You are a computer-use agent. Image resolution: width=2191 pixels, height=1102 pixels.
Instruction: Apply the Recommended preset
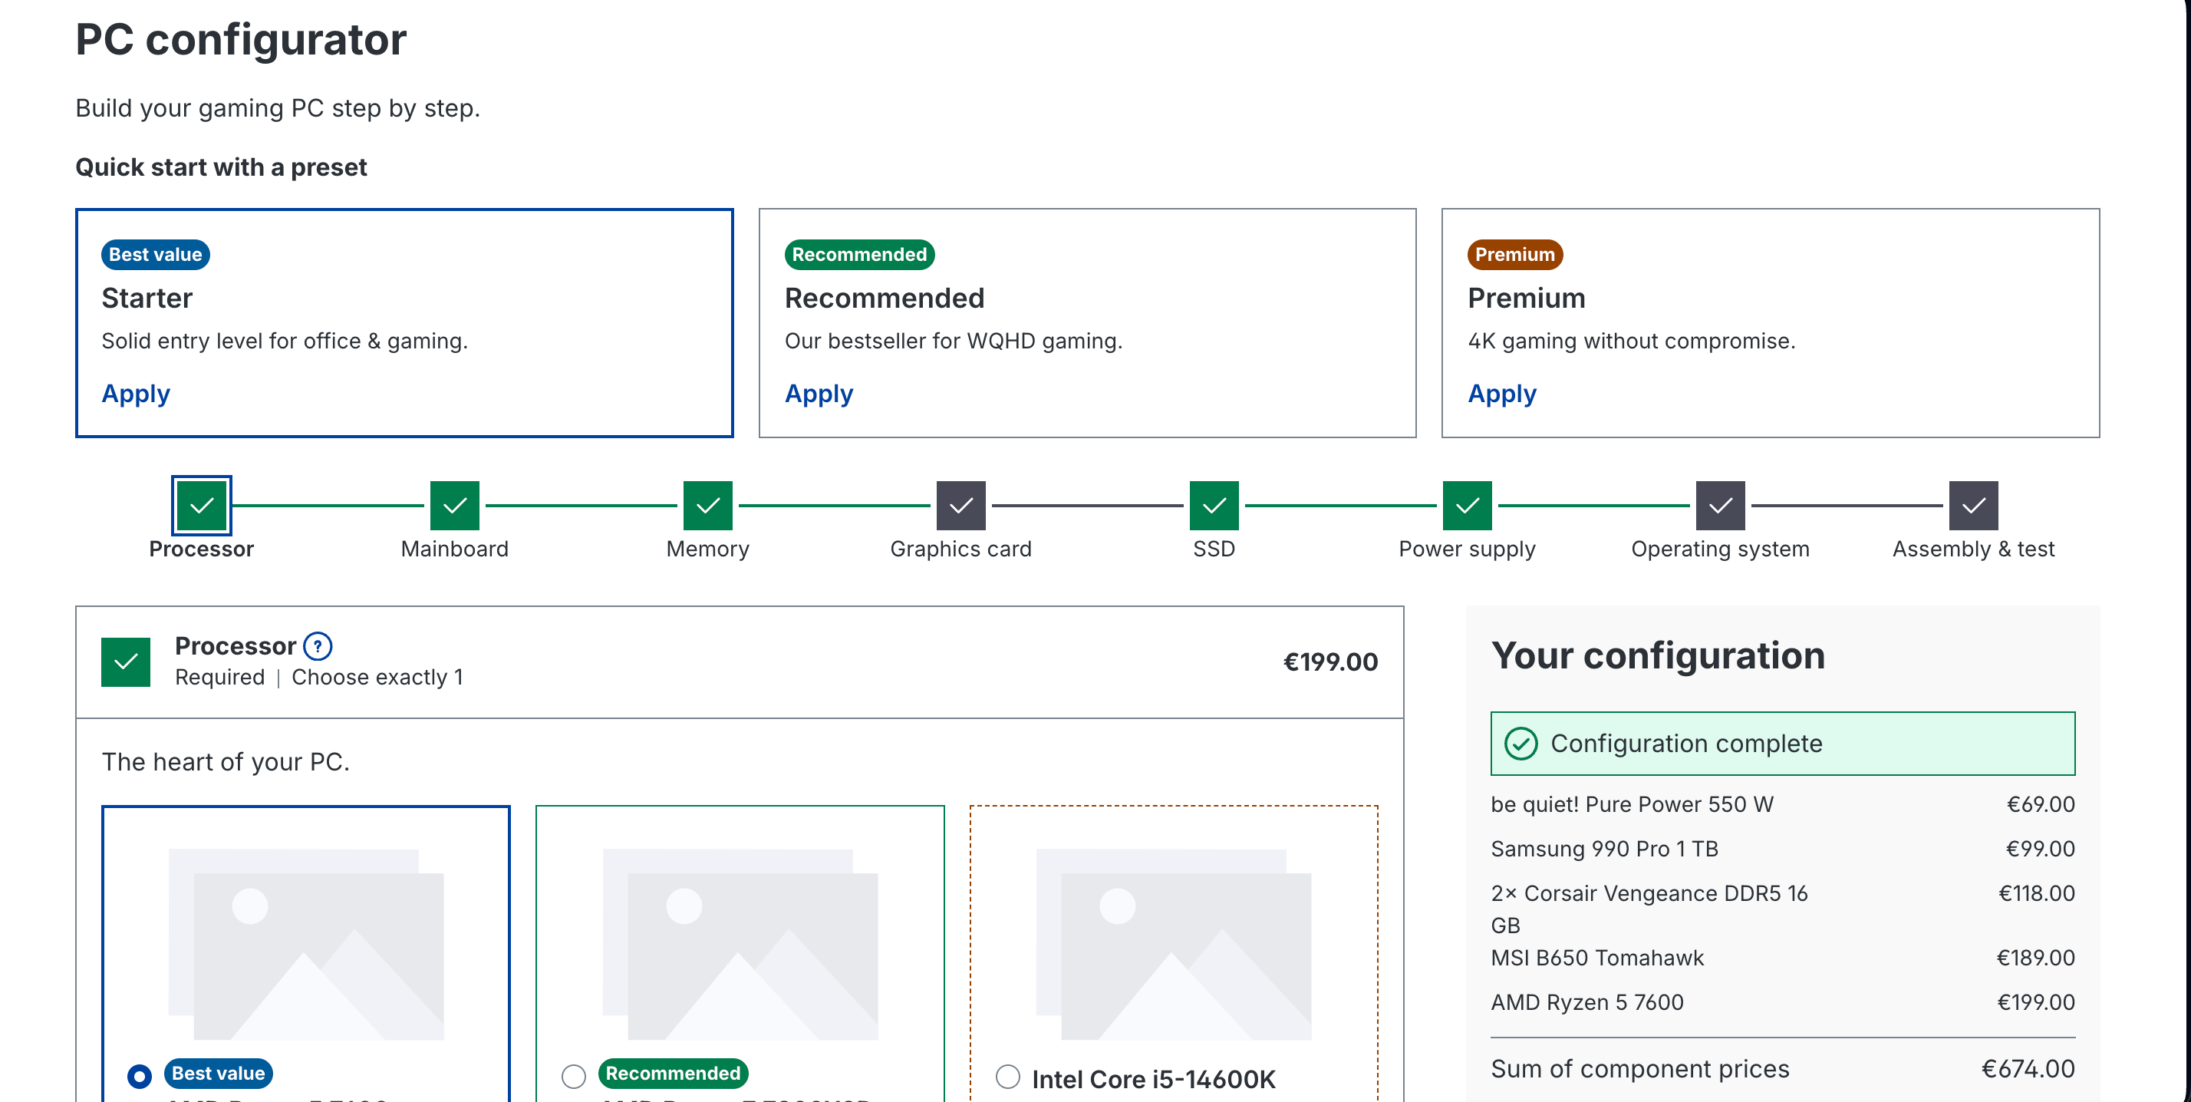pos(819,393)
